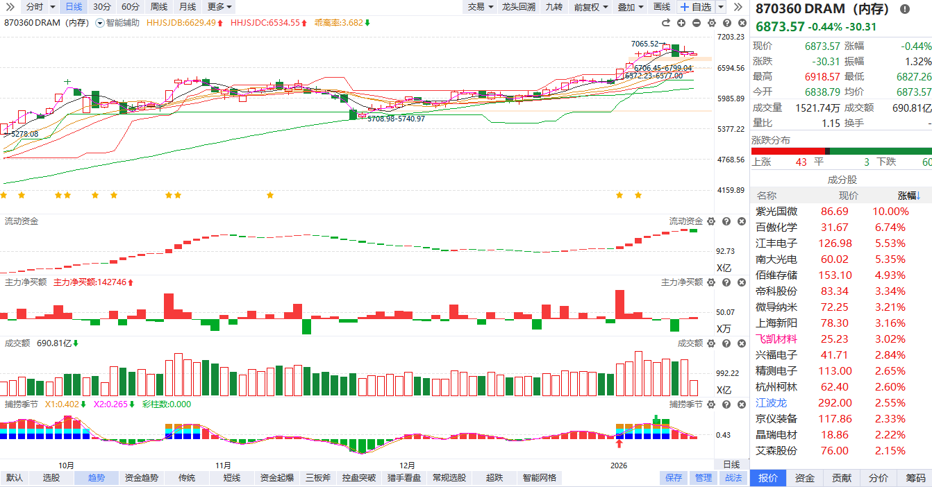Click the 保存 button
932x487 pixels.
(x=673, y=478)
